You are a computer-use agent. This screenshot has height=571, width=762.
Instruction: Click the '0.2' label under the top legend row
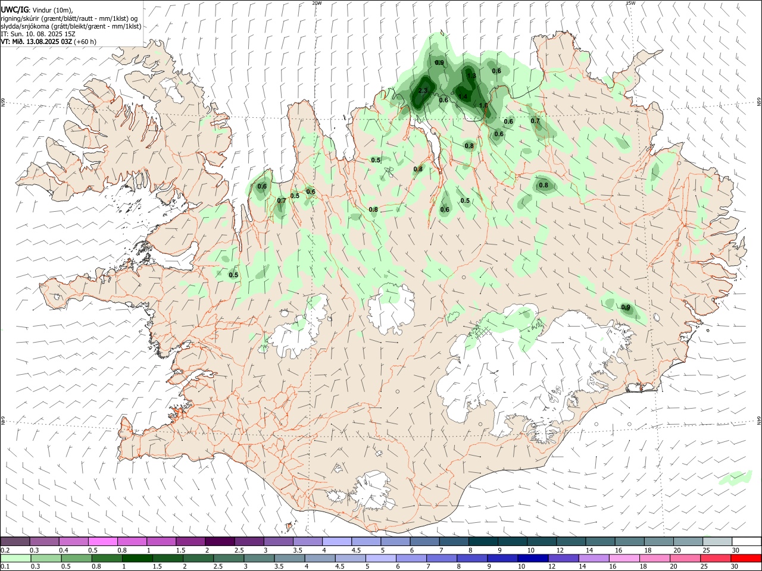pyautogui.click(x=5, y=550)
